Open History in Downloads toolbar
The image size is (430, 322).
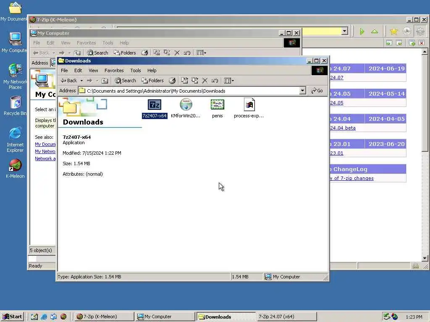click(172, 80)
